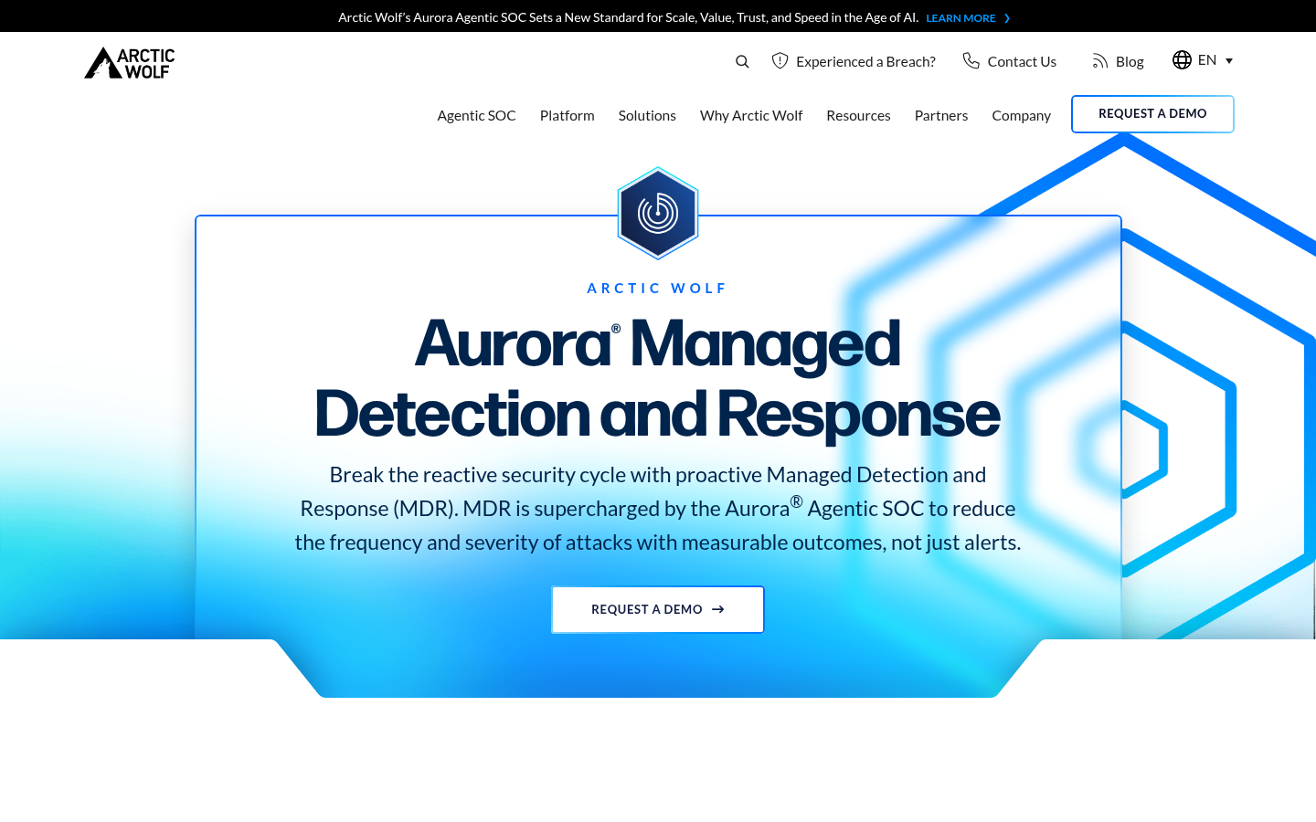This screenshot has width=1316, height=822.
Task: Follow the Learn More banner link
Action: pos(960,18)
